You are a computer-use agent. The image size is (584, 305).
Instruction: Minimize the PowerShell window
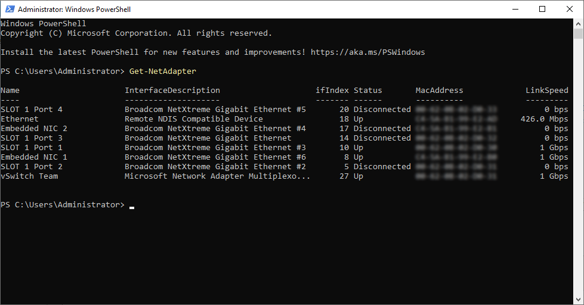coord(515,10)
